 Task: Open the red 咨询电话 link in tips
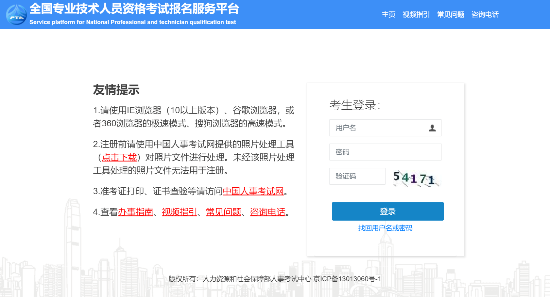click(x=268, y=212)
